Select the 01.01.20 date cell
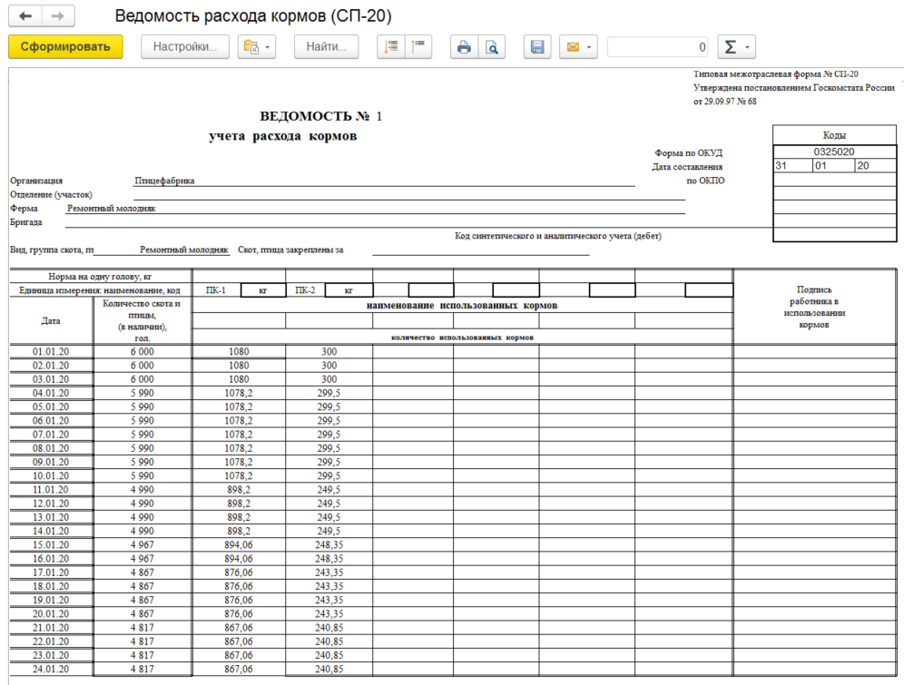Viewport: 904px width, 685px height. 51,351
